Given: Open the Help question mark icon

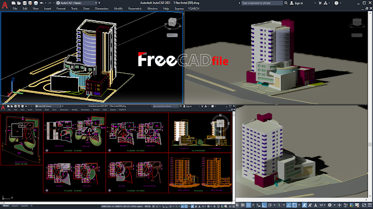Looking at the screenshot, I should 336,3.
